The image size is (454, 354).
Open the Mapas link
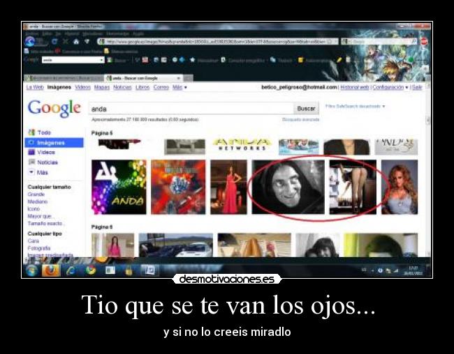tap(102, 87)
